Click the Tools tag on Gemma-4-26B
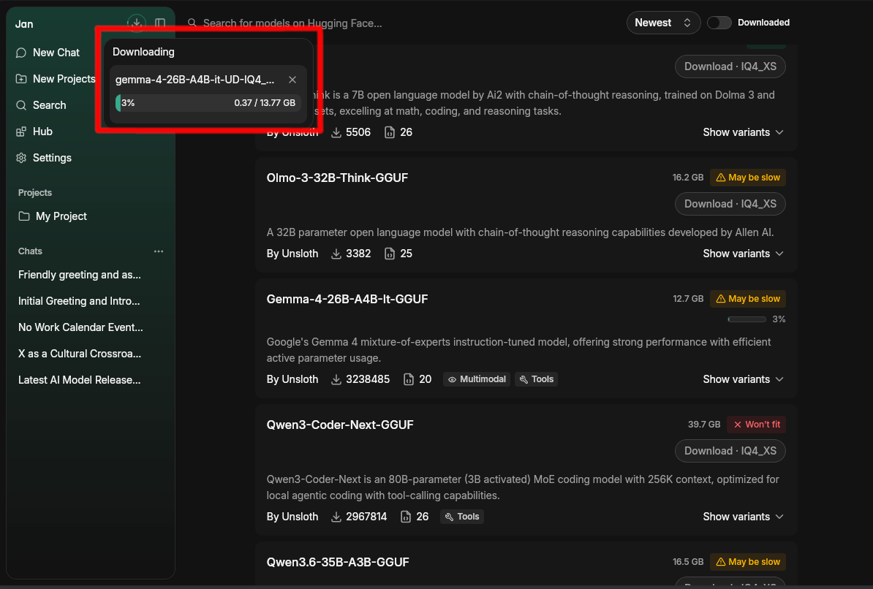Viewport: 873px width, 589px height. coord(536,379)
